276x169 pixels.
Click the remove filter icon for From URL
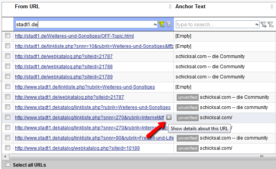pos(169,24)
